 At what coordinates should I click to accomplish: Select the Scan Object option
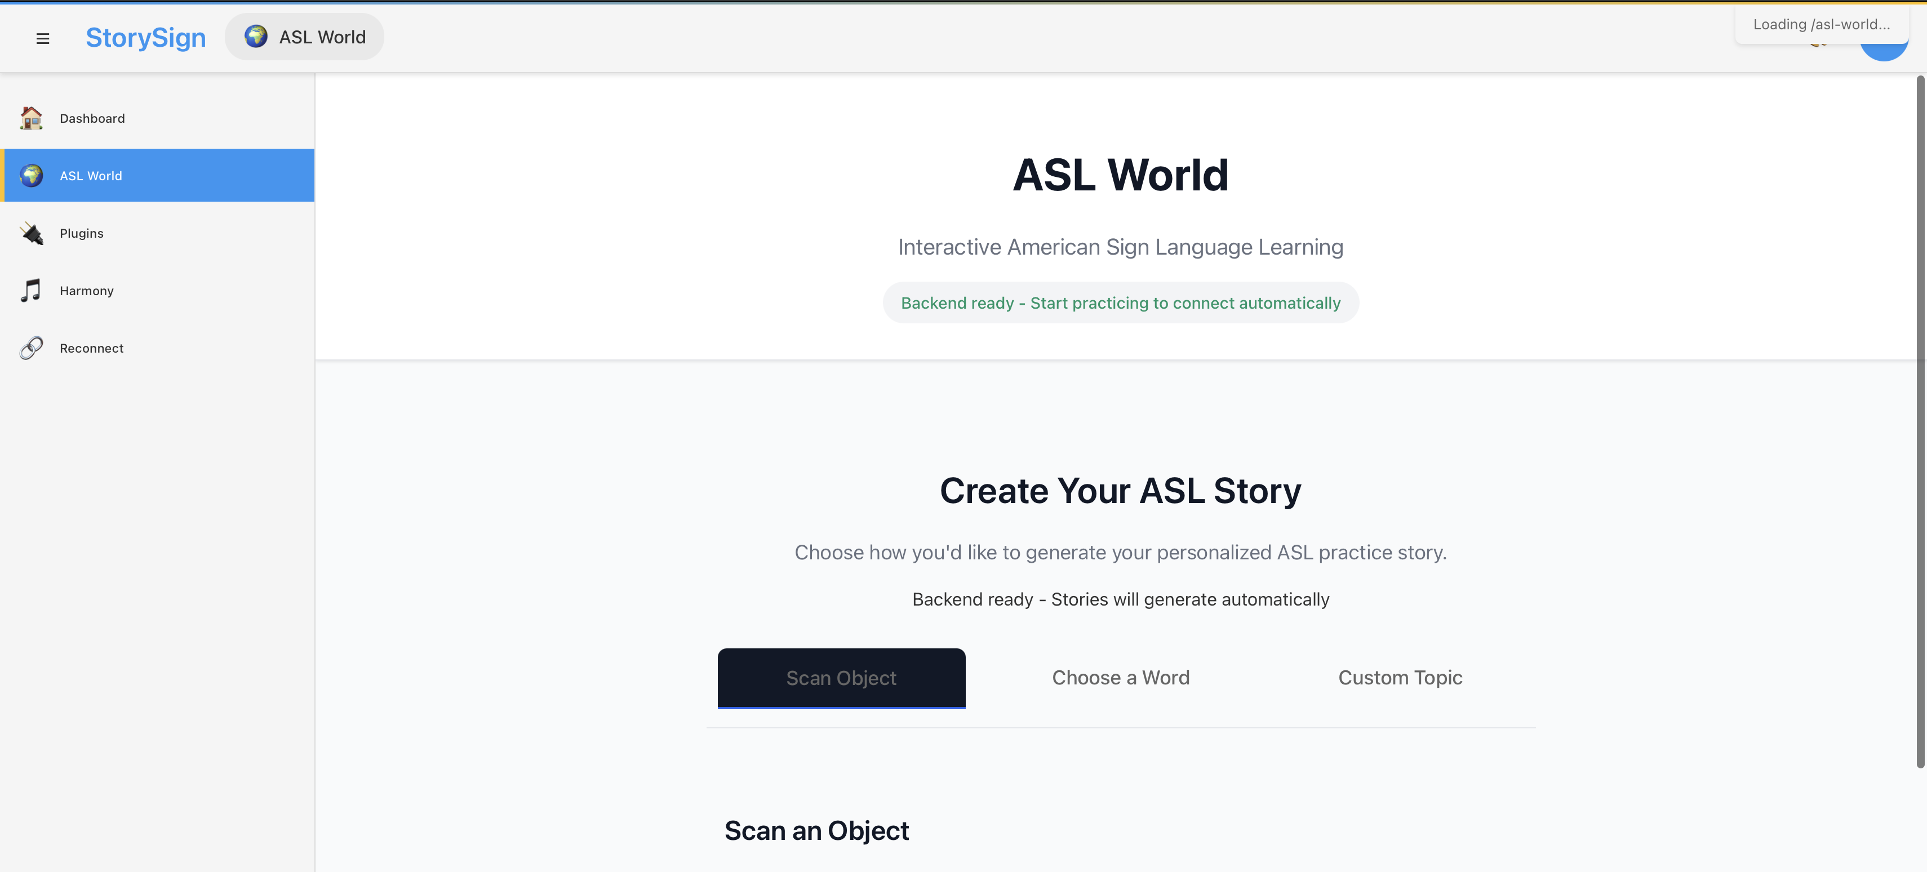click(841, 678)
